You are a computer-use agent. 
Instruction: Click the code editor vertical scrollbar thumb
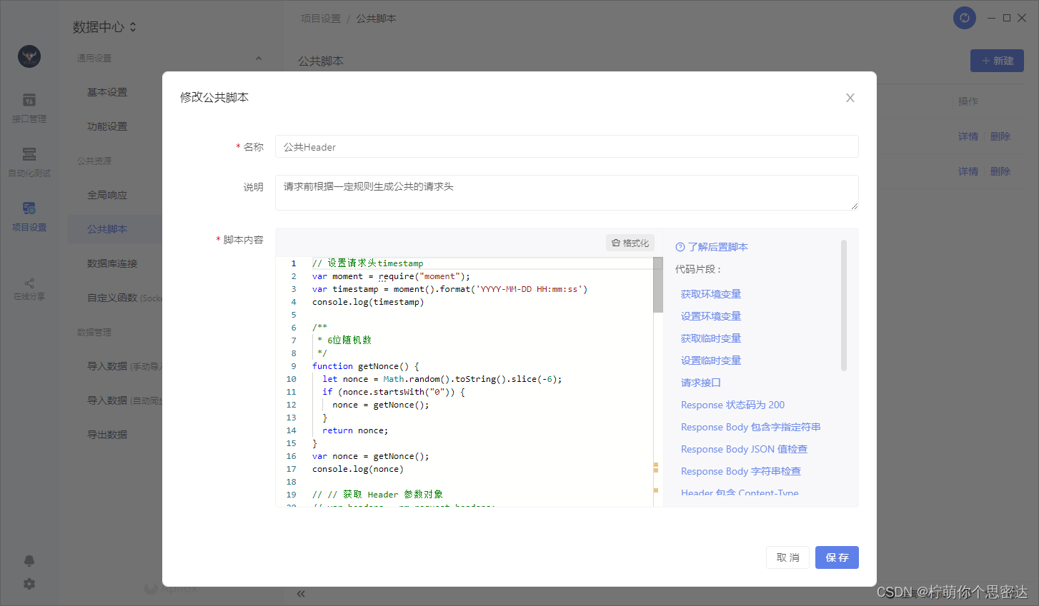coord(658,286)
